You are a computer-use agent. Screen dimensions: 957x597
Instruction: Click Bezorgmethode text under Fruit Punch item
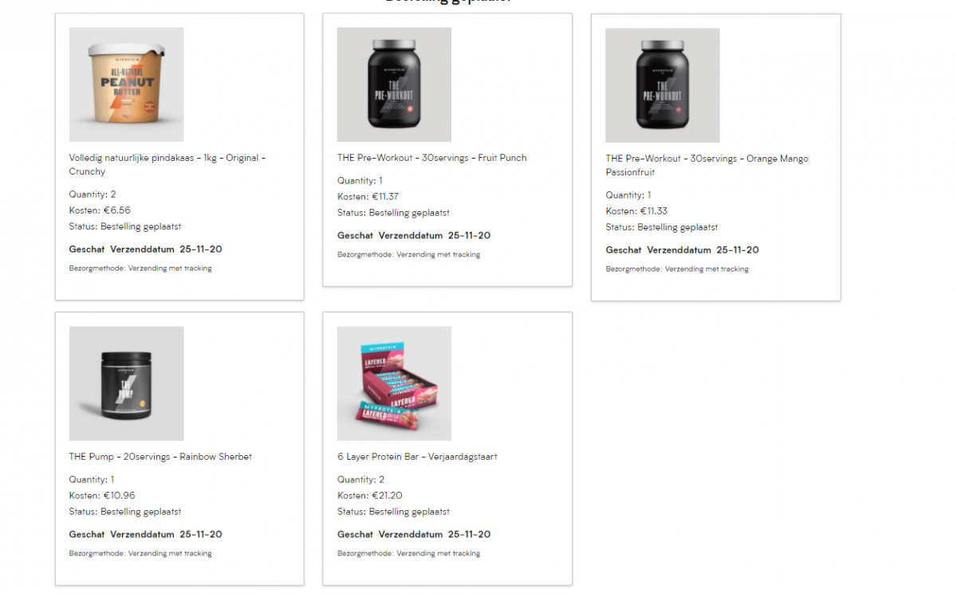coord(408,255)
